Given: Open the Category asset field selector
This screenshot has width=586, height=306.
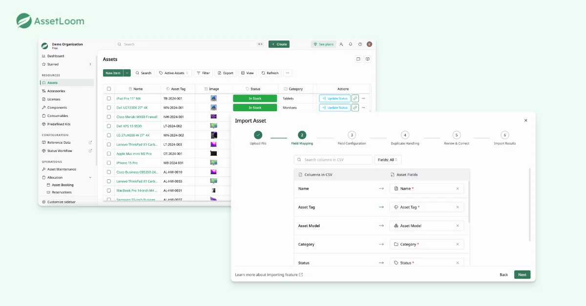Looking at the screenshot, I should point(427,244).
